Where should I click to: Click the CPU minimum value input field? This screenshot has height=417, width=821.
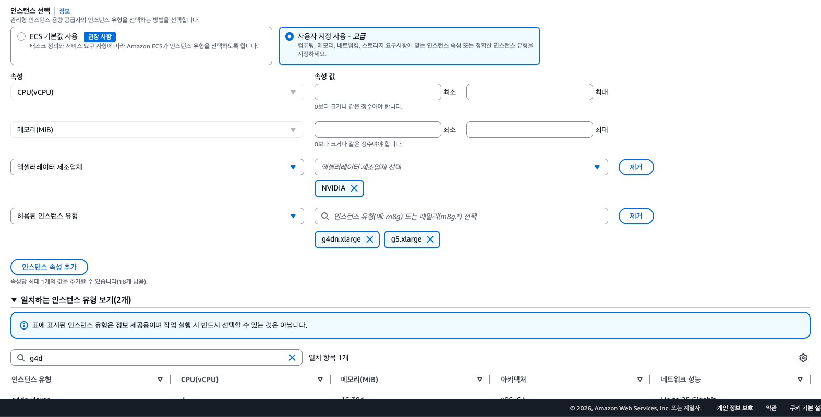point(378,92)
